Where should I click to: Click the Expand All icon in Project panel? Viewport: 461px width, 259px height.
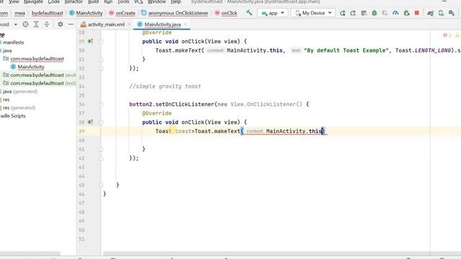click(x=36, y=24)
